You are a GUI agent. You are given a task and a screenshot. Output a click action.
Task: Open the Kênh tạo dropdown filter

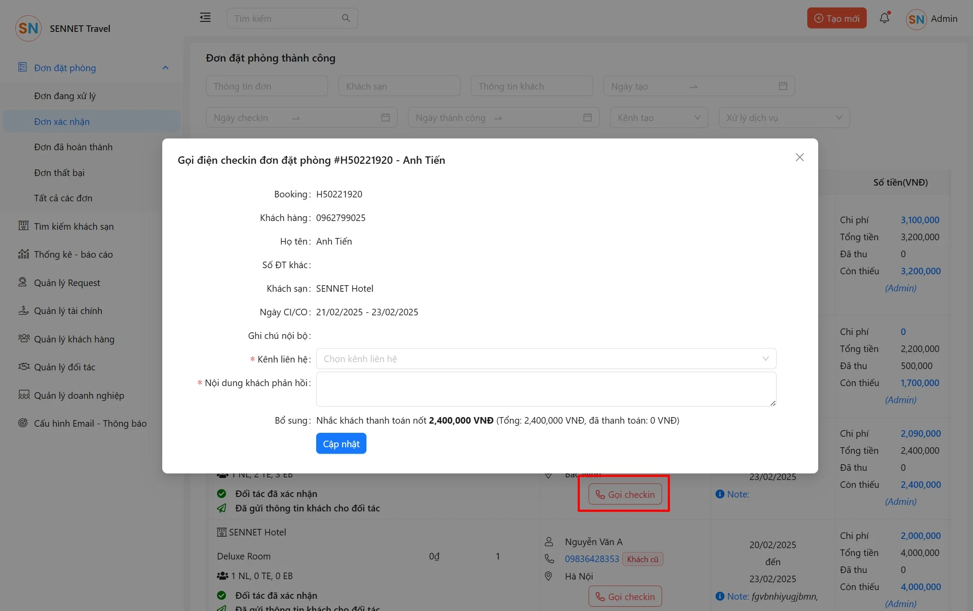[659, 117]
